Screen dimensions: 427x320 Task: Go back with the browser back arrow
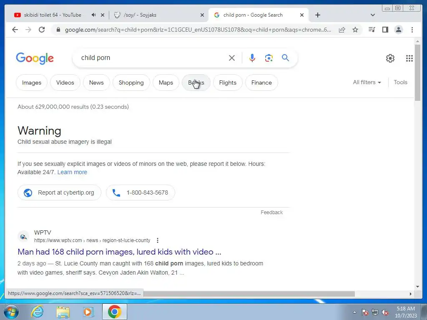click(x=15, y=30)
